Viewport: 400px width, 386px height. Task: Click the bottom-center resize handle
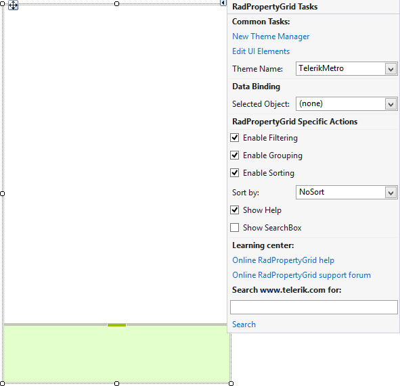(x=116, y=383)
